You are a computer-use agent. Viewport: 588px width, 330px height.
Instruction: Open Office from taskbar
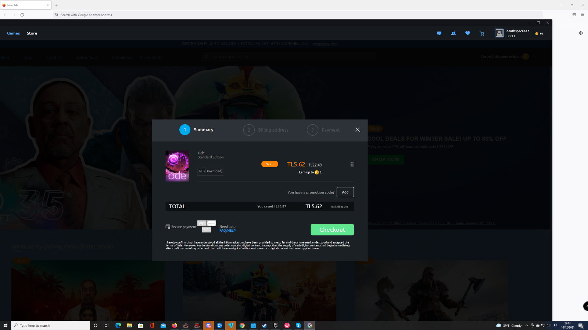coord(152,325)
